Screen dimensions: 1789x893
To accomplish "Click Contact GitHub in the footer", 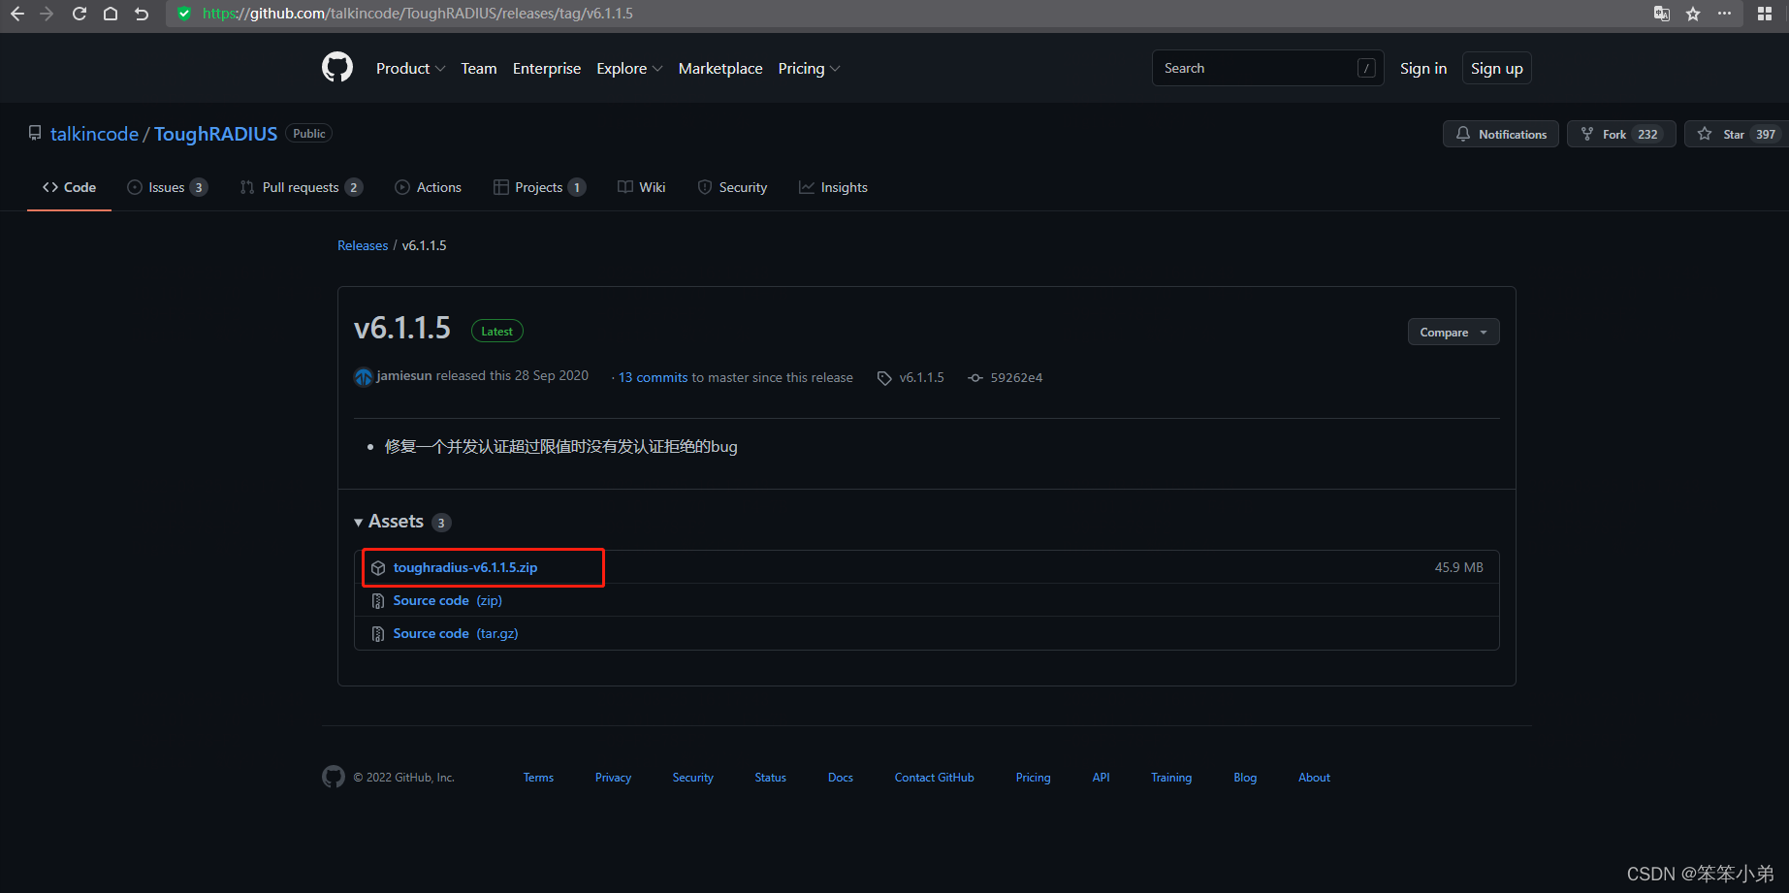I will (x=935, y=778).
